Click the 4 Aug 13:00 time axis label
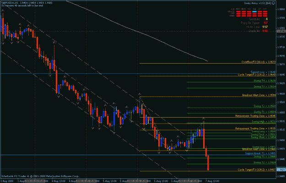Image resolution: width=286 pixels, height=183 pixels. (x=59, y=181)
